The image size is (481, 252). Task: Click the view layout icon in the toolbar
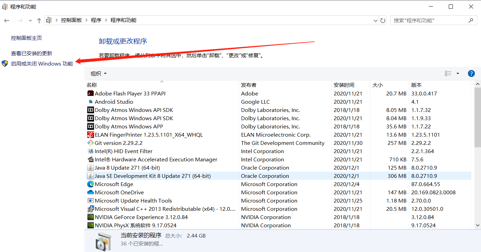448,73
